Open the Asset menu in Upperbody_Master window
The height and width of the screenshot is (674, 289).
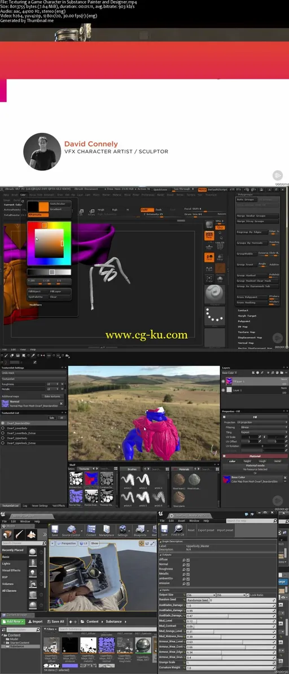pyautogui.click(x=181, y=521)
